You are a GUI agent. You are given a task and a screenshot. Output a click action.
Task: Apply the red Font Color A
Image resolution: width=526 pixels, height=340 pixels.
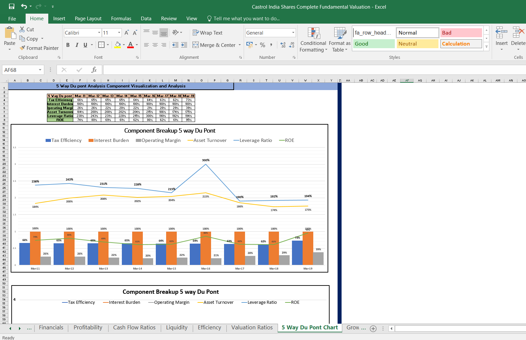pyautogui.click(x=131, y=45)
